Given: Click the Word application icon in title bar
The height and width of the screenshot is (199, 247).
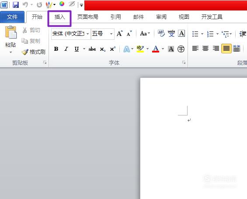Looking at the screenshot, I should tap(4, 5).
